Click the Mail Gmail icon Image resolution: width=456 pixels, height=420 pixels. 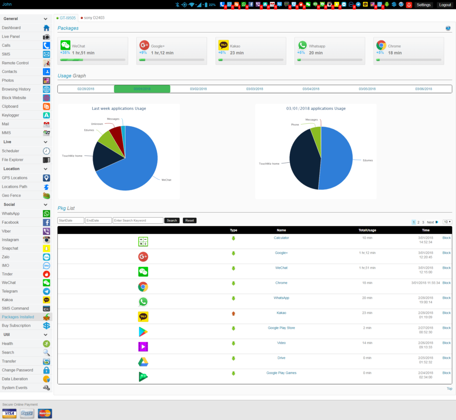click(x=46, y=124)
